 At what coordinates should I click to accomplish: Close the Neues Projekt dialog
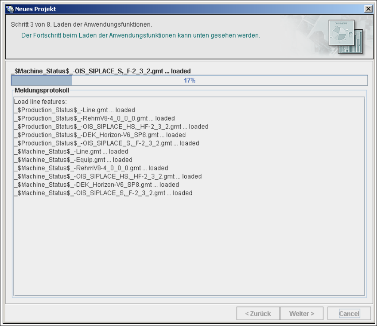tap(368, 9)
